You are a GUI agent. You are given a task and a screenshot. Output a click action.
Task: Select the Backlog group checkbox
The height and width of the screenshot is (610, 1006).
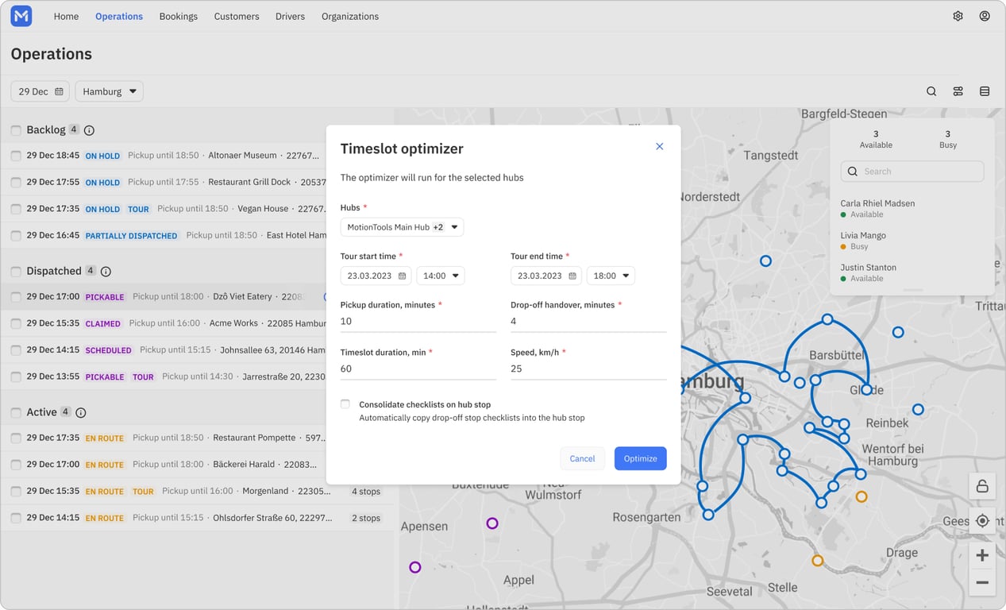[16, 130]
